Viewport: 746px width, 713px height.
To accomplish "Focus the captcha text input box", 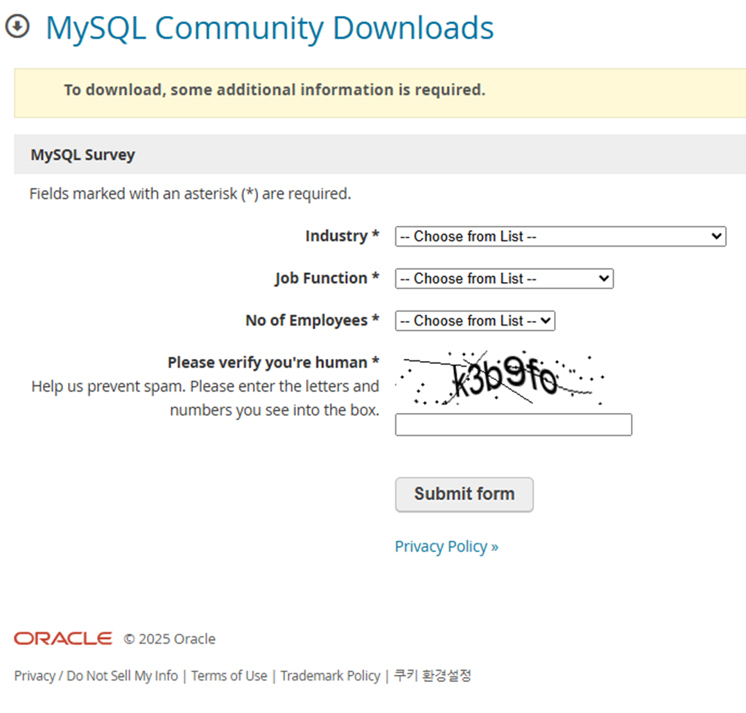I will pos(513,425).
